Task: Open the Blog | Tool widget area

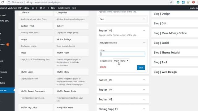Action: click(x=174, y=62)
